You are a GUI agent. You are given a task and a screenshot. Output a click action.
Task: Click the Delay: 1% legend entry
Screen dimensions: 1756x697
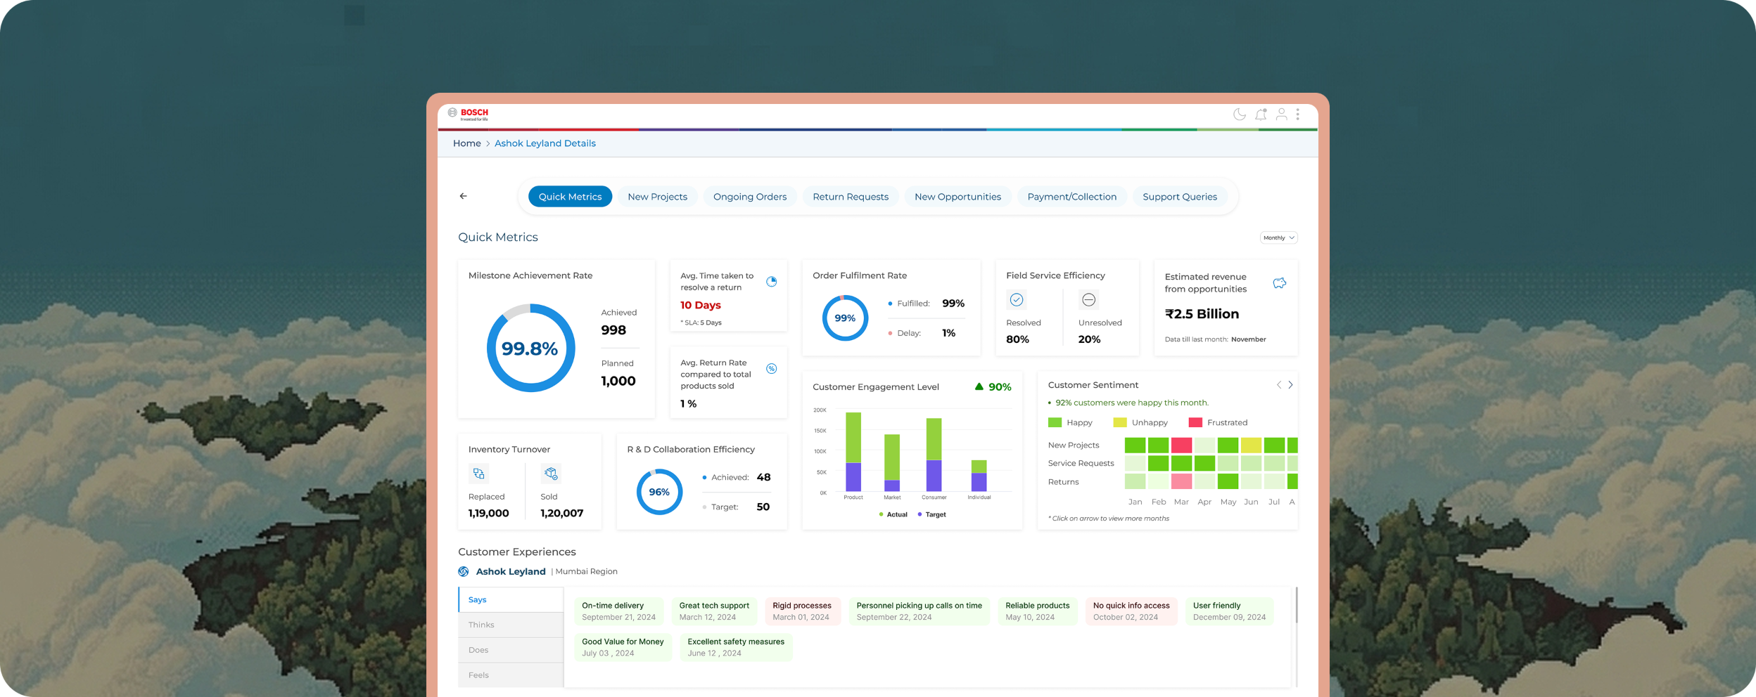tap(922, 333)
